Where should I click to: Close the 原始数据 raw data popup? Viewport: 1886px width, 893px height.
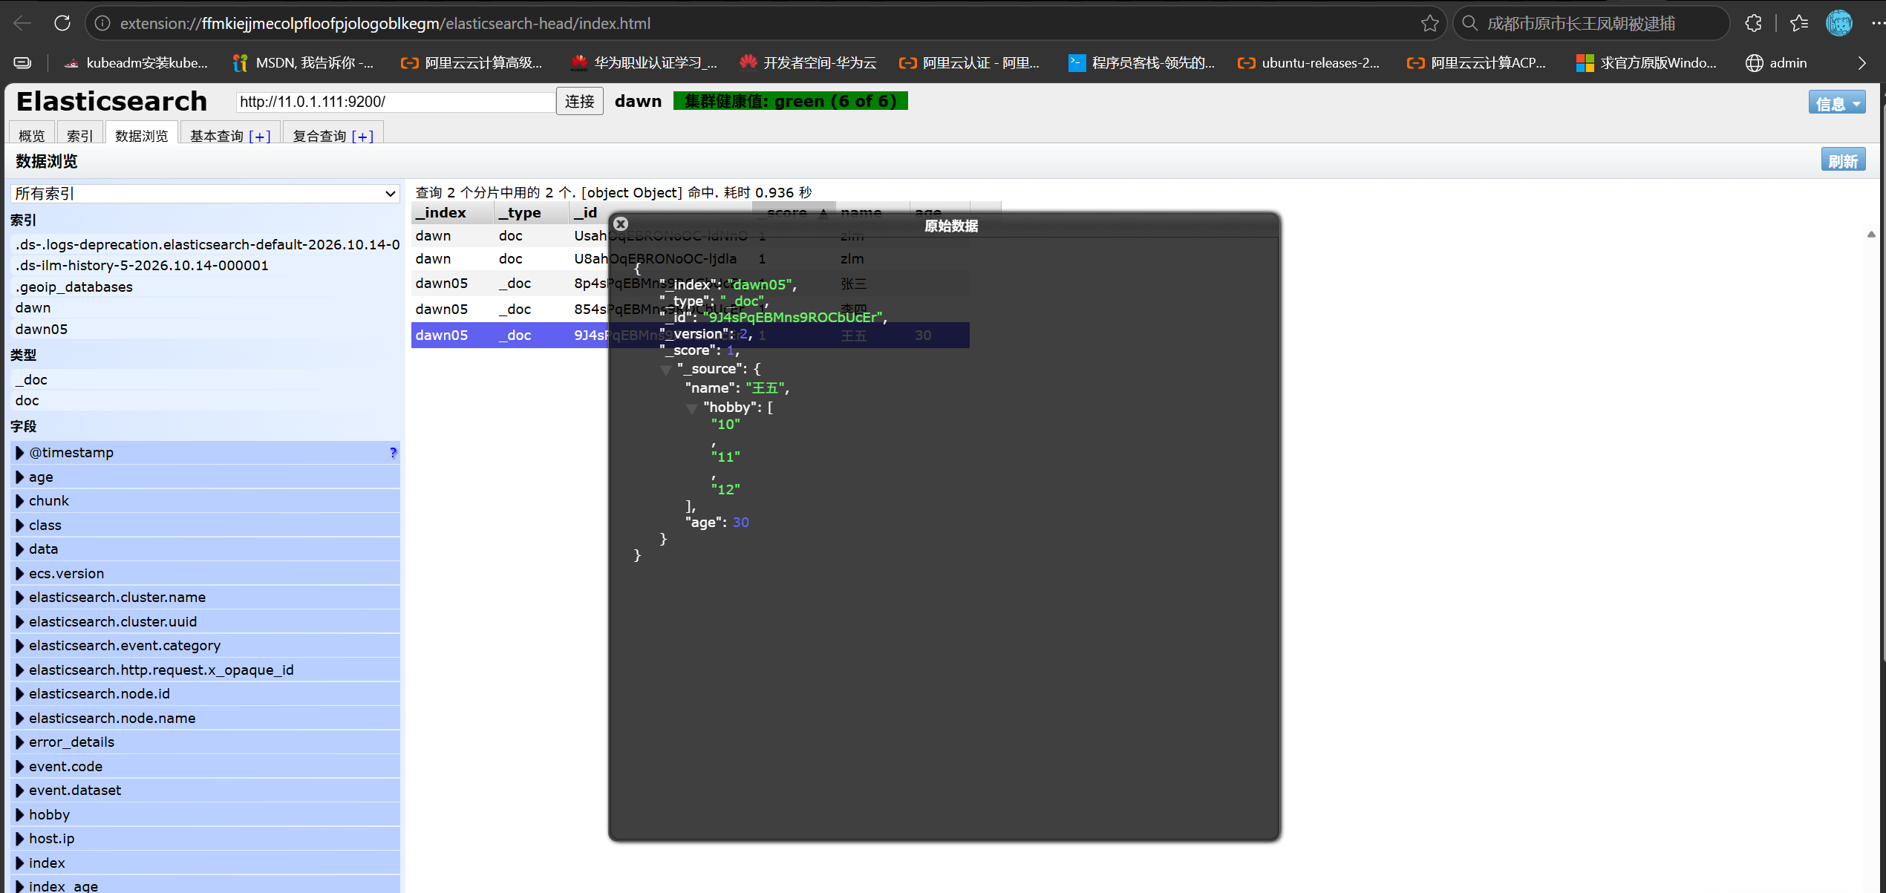point(621,223)
